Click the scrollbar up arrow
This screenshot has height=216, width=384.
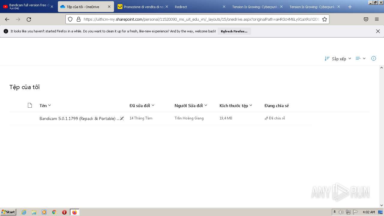(x=382, y=68)
